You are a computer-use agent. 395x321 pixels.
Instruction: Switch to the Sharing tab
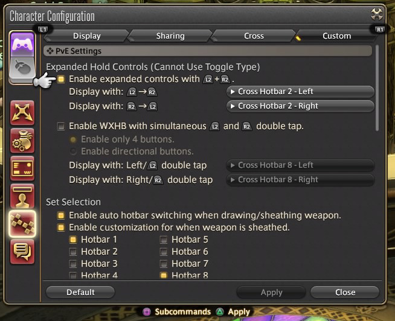click(170, 36)
